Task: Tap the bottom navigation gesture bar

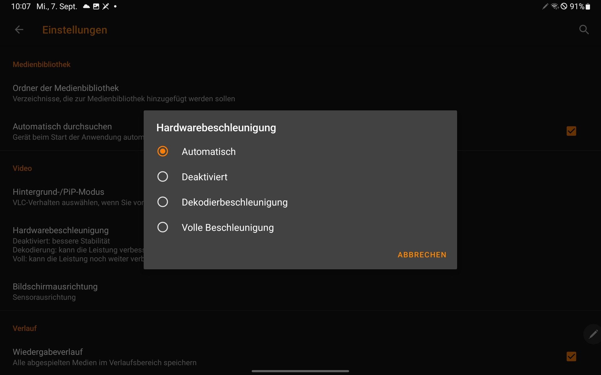Action: coord(300,371)
